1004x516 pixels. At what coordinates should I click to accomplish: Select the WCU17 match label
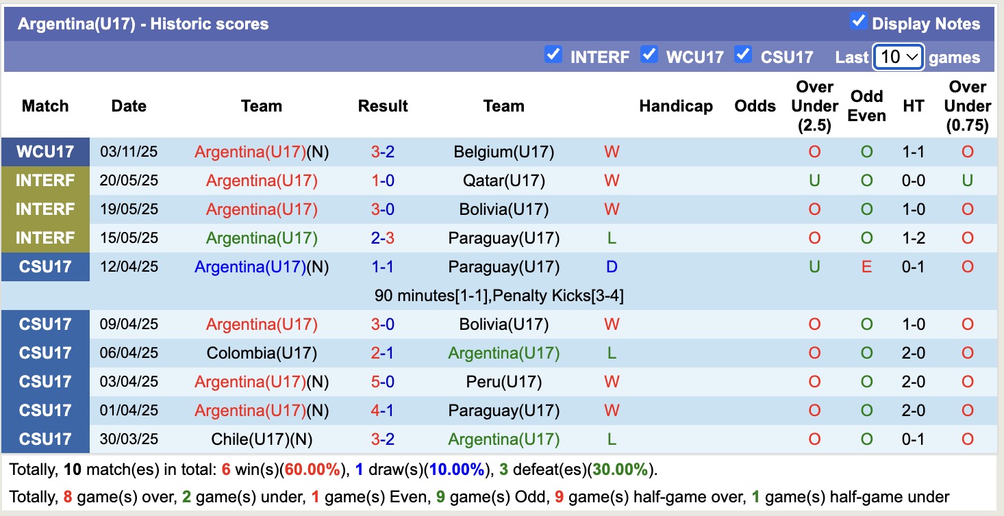45,152
